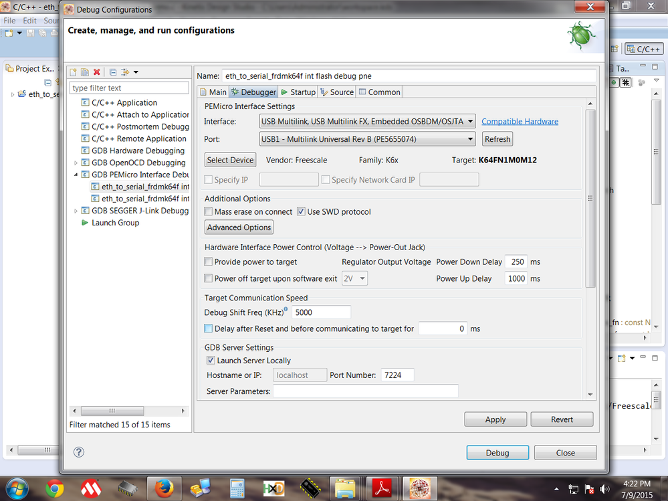Screen dimensions: 668x501
Task: Close the Debug Configurations dialog
Action: 565,452
